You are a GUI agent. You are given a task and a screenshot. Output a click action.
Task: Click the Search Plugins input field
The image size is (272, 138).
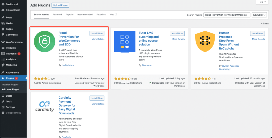[x=227, y=15]
